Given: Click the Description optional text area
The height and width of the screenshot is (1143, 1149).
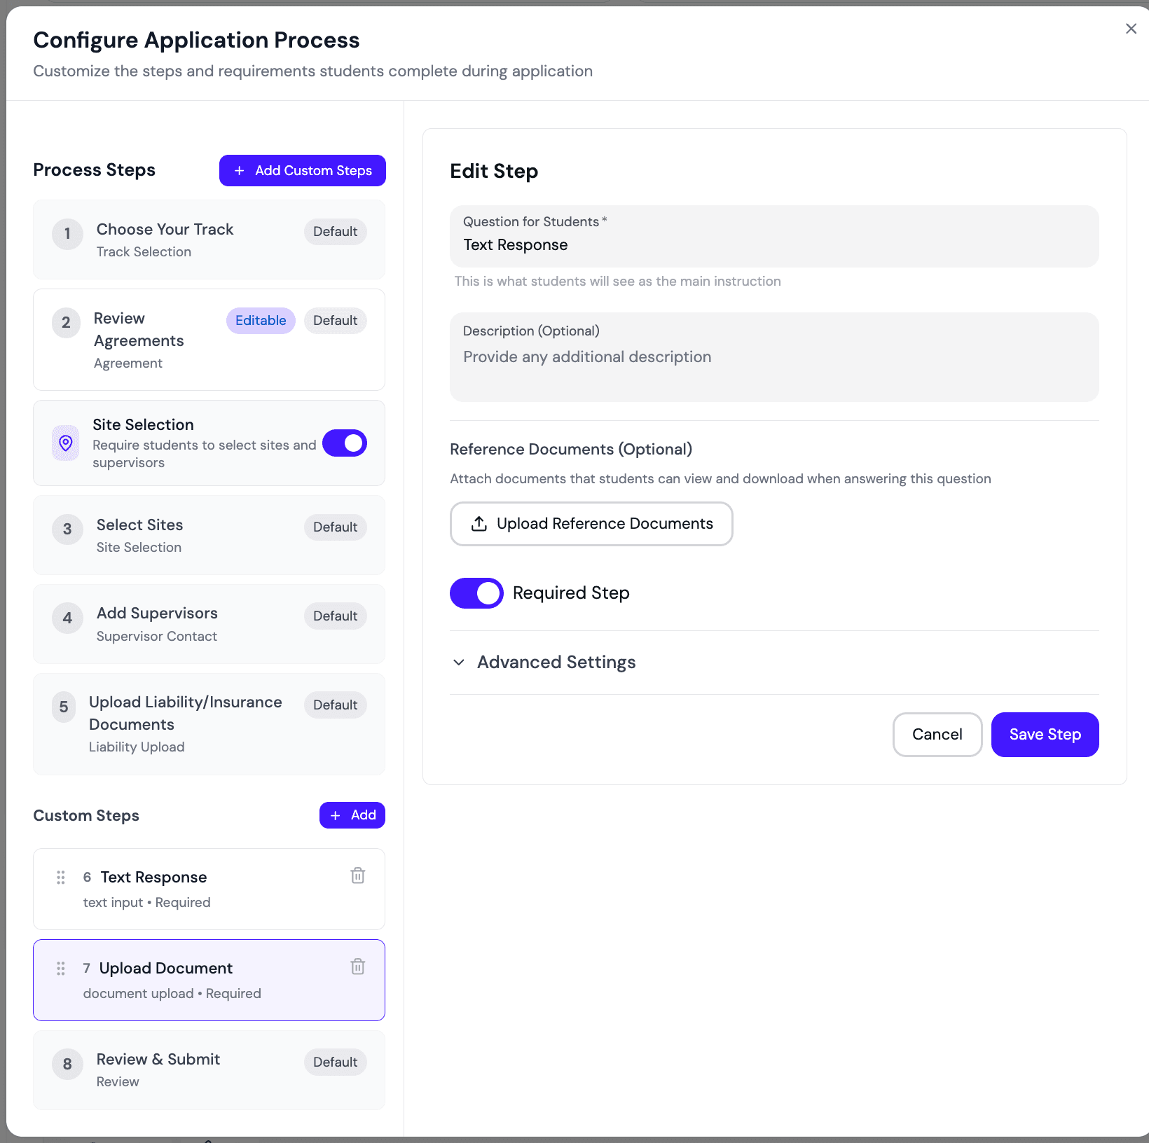Looking at the screenshot, I should [773, 357].
